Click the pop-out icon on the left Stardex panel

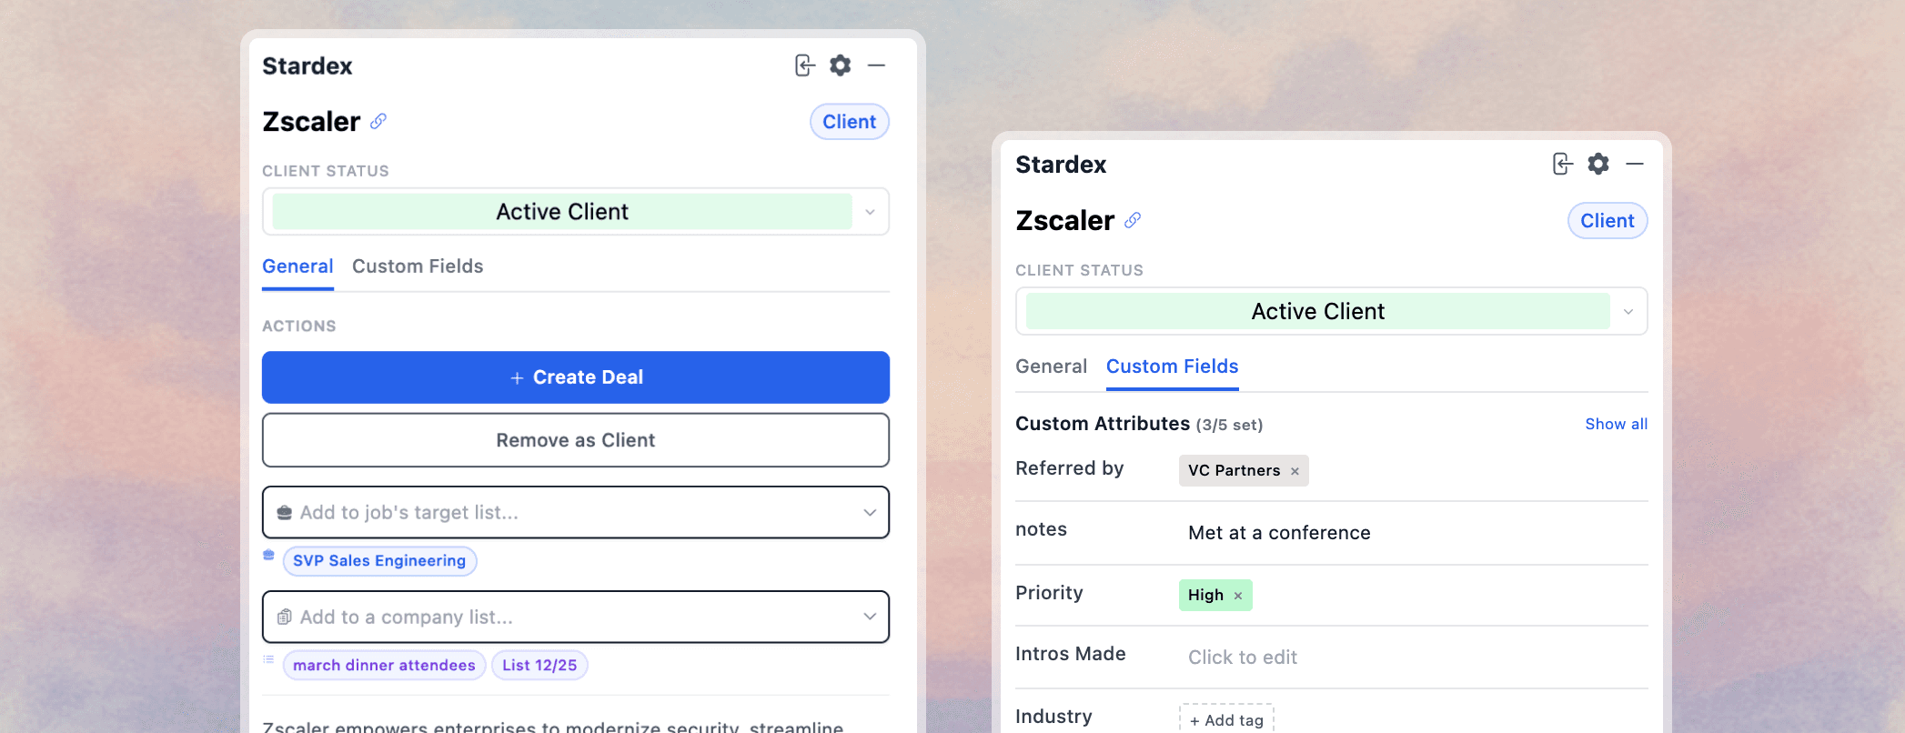804,65
